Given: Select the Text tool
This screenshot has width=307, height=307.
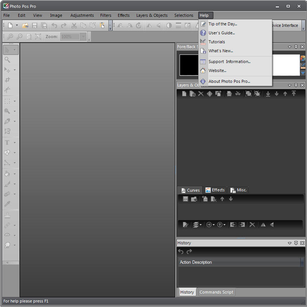Looking at the screenshot, I should click(7, 142).
